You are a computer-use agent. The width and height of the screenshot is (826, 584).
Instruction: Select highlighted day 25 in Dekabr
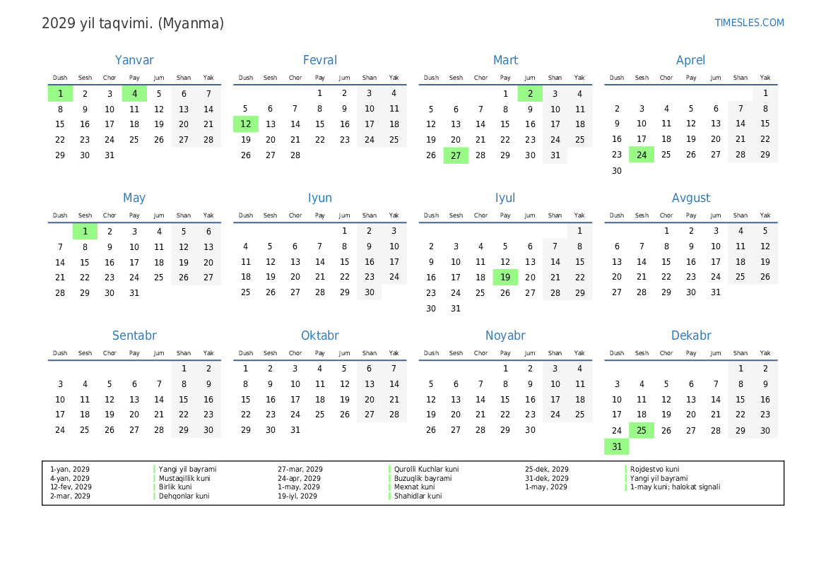point(642,431)
